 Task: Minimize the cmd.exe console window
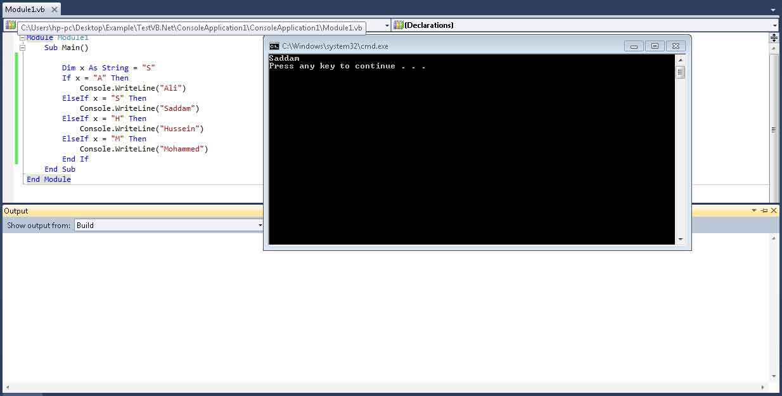(x=634, y=46)
